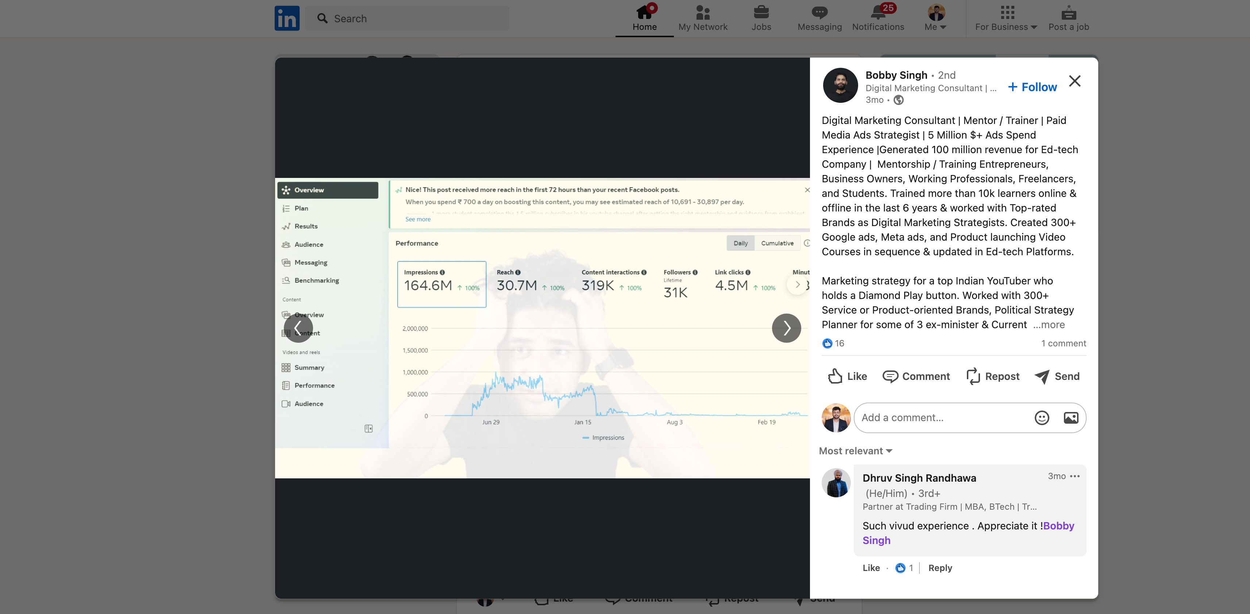Open the For Business dropdown menu
This screenshot has width=1250, height=614.
1006,19
